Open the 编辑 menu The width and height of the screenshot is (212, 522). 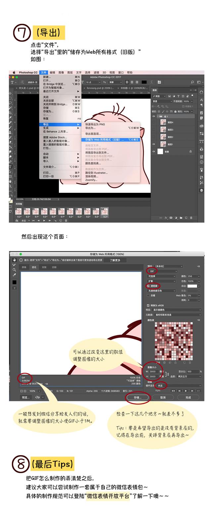(x=53, y=72)
